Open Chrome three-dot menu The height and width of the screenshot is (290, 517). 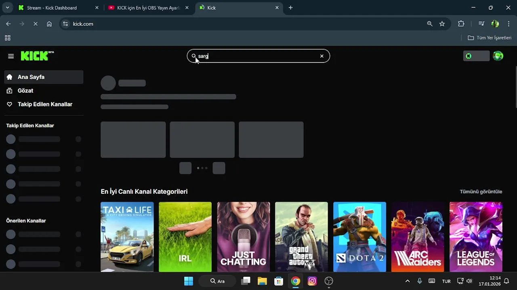coord(508,24)
